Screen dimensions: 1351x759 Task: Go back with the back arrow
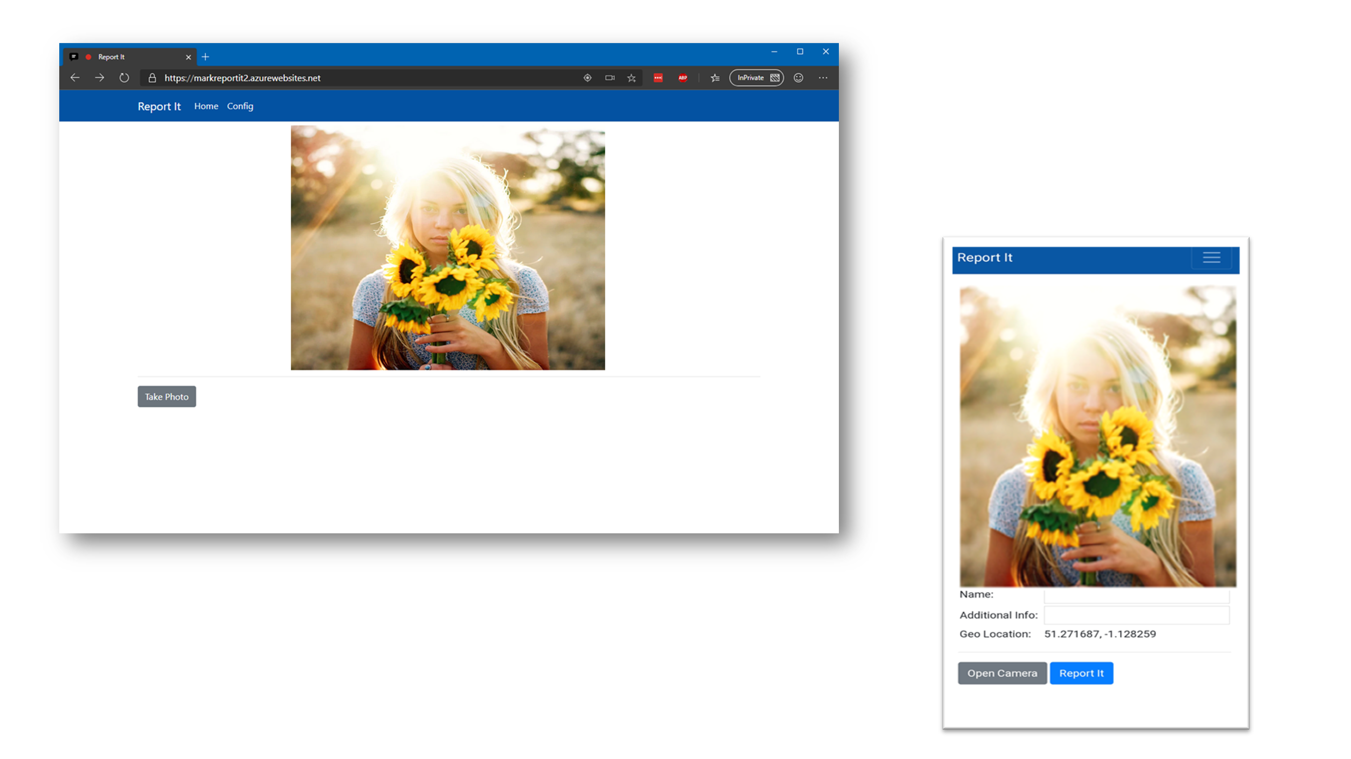pyautogui.click(x=75, y=78)
